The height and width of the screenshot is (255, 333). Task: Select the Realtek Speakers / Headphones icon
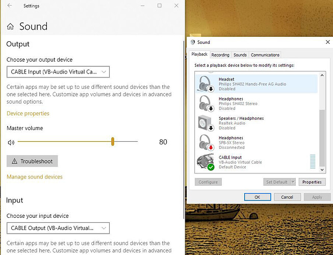pos(206,123)
